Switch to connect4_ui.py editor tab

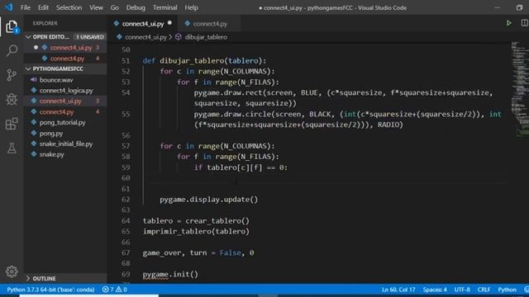coord(143,24)
